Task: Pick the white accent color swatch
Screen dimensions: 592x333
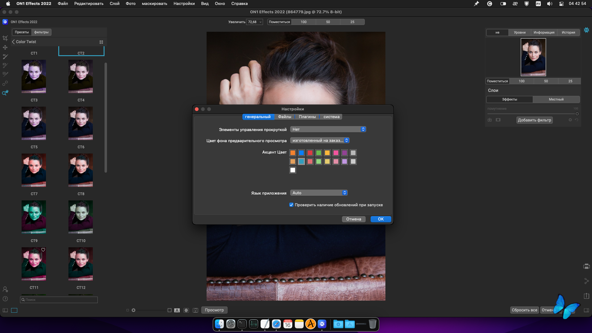Action: (293, 170)
